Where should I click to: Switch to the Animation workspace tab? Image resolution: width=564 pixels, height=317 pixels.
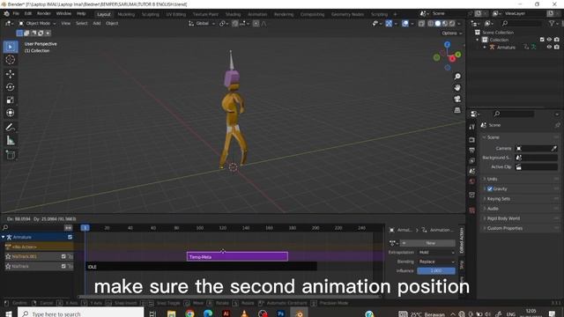257,14
